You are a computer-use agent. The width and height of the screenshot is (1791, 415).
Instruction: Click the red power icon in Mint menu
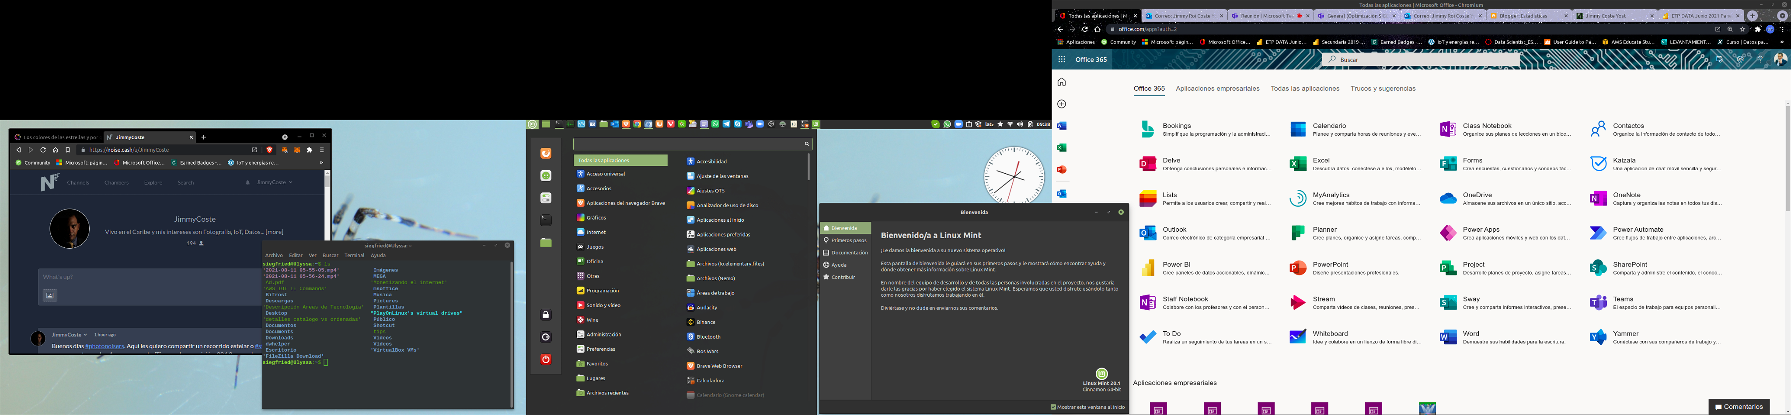click(x=546, y=360)
